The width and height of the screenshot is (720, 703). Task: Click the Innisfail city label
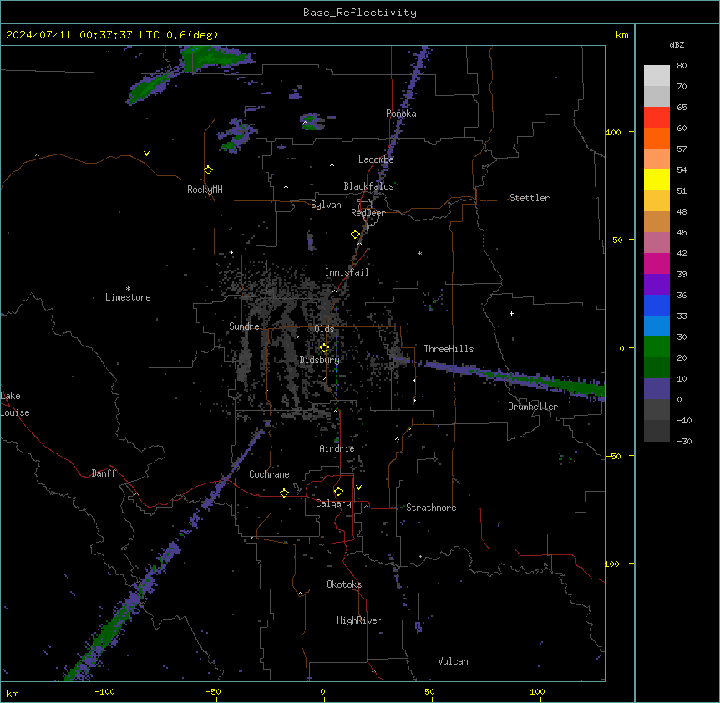tap(347, 272)
